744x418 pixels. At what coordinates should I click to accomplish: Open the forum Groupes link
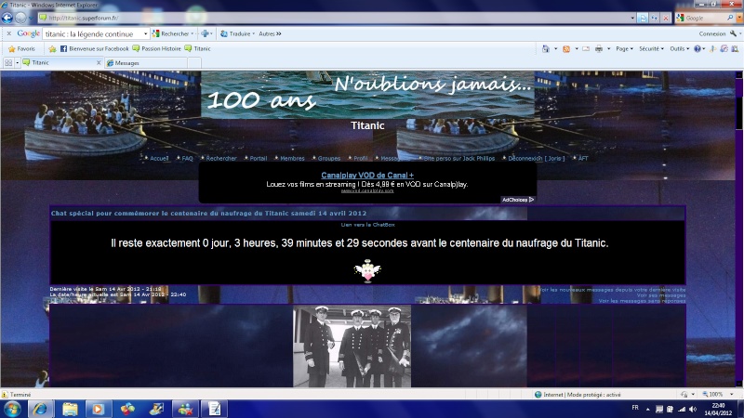329,158
